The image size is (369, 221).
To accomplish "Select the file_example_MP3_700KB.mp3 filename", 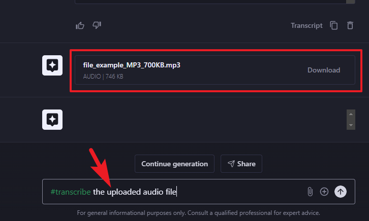I will pos(132,65).
